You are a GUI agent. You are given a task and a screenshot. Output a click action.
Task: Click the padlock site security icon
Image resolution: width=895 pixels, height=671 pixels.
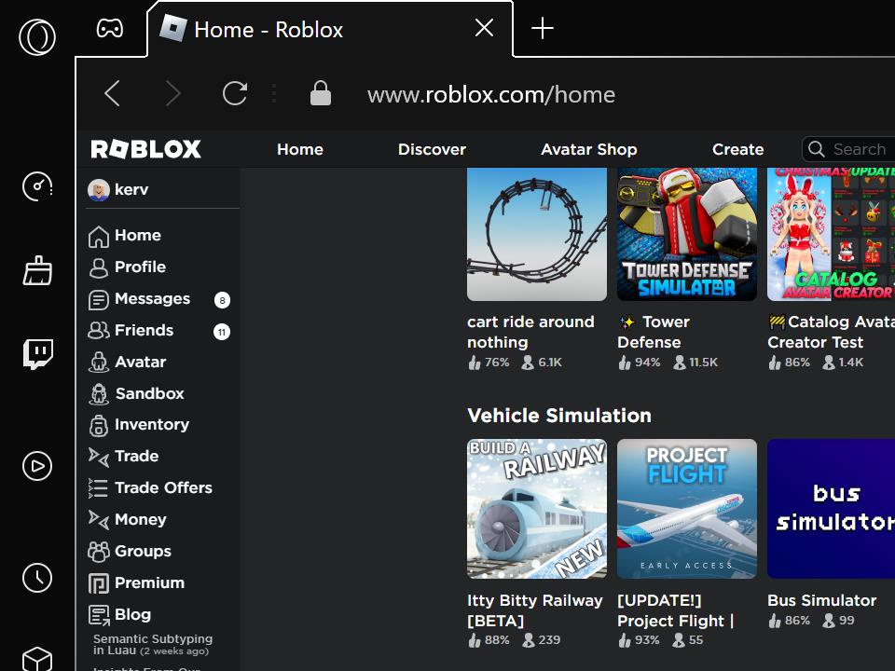coord(320,93)
